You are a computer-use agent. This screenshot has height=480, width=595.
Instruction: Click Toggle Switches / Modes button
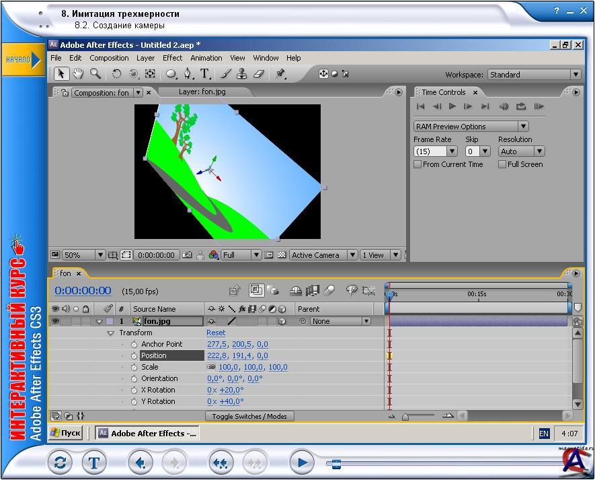249,416
